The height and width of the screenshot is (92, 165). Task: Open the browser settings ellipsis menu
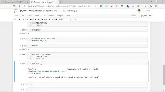[x=162, y=6]
